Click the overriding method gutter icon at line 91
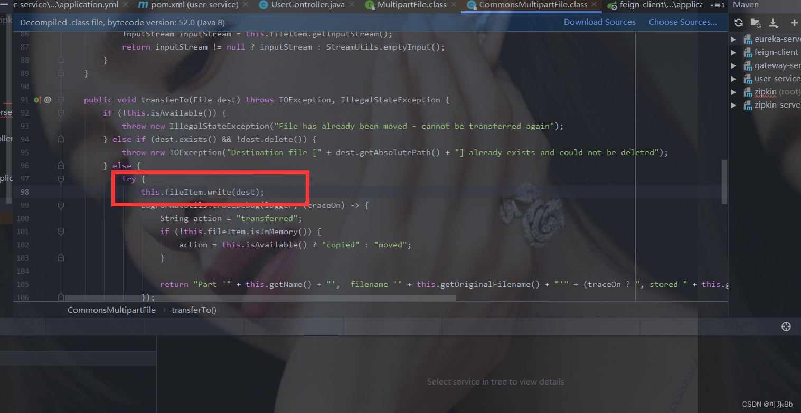Image resolution: width=801 pixels, height=413 pixels. tap(36, 99)
